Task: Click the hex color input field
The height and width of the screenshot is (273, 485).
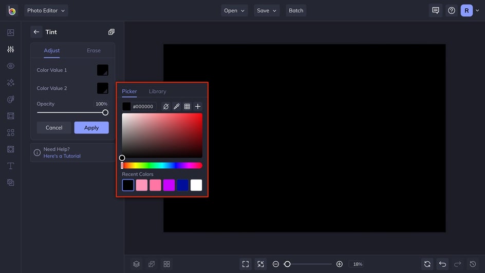Action: [x=143, y=107]
